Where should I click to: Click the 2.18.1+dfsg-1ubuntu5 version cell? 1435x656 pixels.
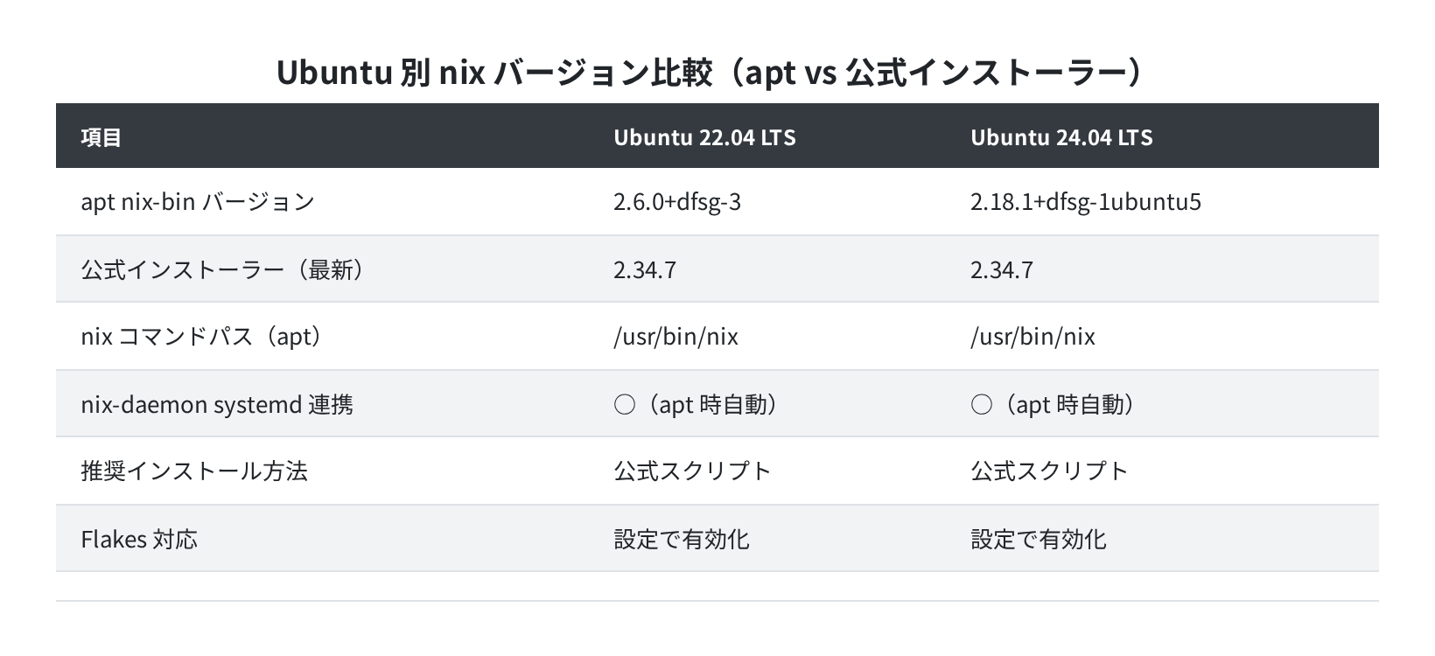1086,202
